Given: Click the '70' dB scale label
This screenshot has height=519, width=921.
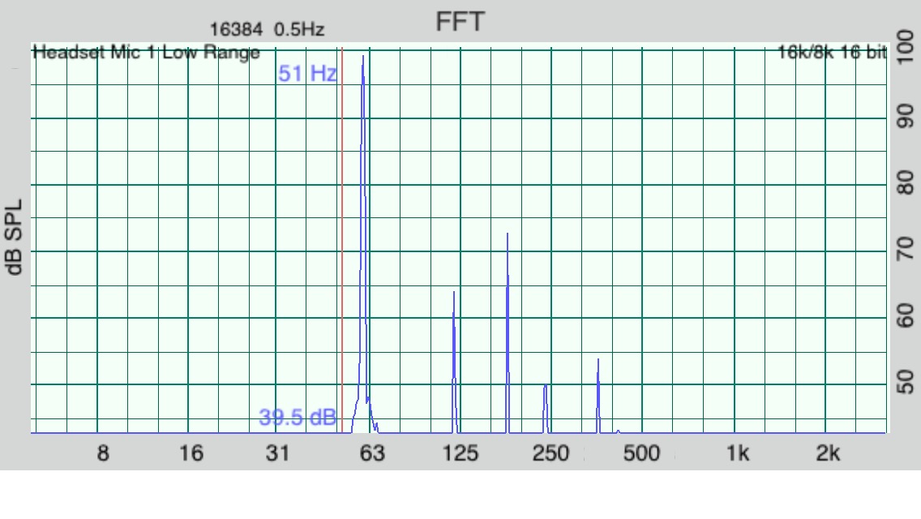Looking at the screenshot, I should click(905, 249).
